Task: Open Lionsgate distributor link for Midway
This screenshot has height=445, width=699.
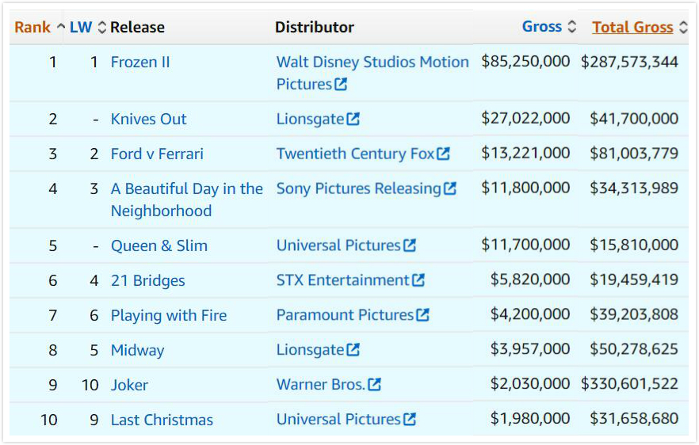Action: [310, 350]
